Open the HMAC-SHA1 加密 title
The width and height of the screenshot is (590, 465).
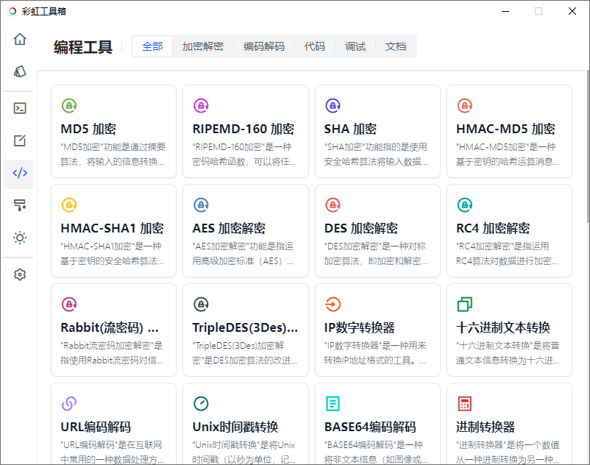pyautogui.click(x=112, y=228)
